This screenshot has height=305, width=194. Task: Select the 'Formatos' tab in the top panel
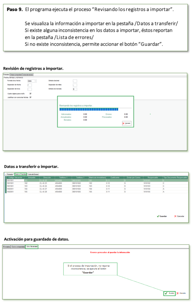tap(6, 74)
